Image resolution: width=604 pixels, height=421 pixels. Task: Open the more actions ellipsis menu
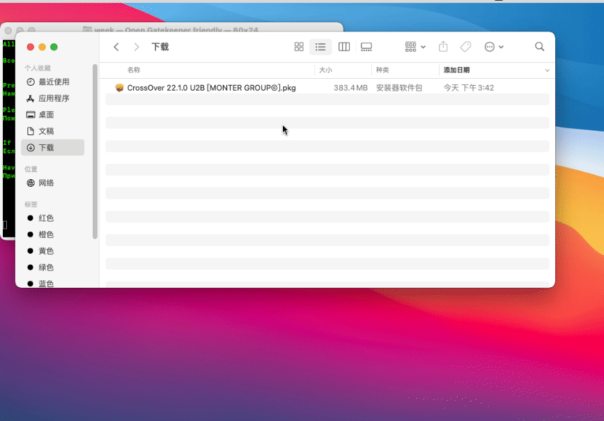point(493,47)
